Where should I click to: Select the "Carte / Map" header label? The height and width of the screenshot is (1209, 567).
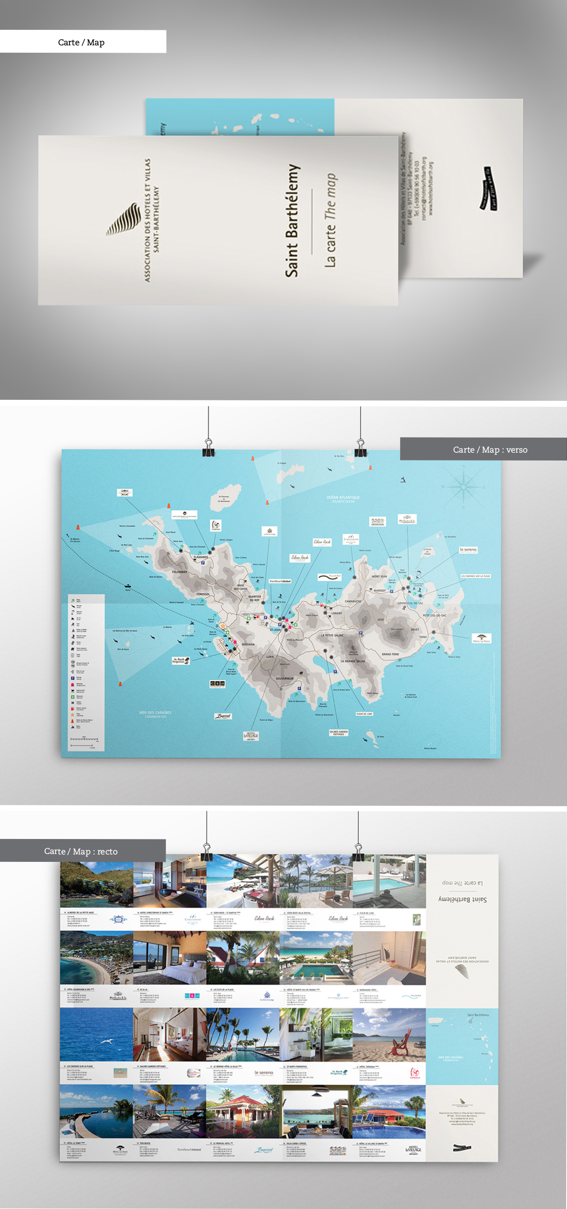[x=81, y=42]
